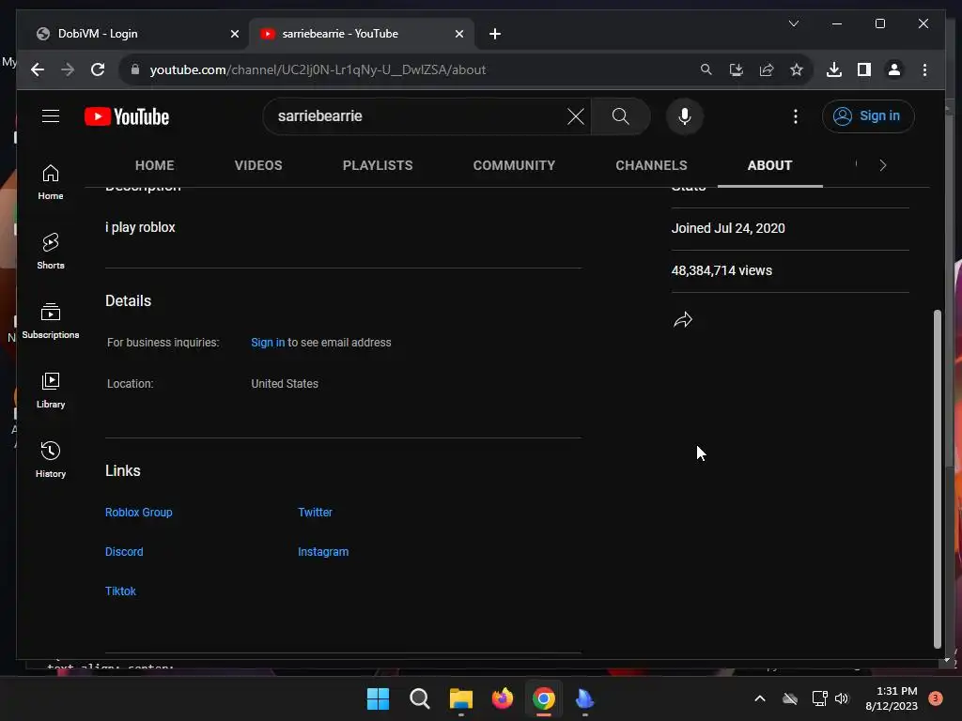Screen dimensions: 962x721
Task: Switch to the VIDEOS tab
Action: point(258,165)
